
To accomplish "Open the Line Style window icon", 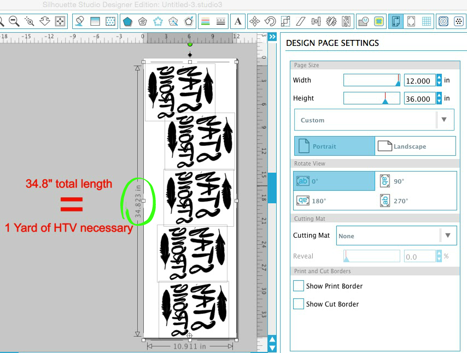I will pos(221,21).
